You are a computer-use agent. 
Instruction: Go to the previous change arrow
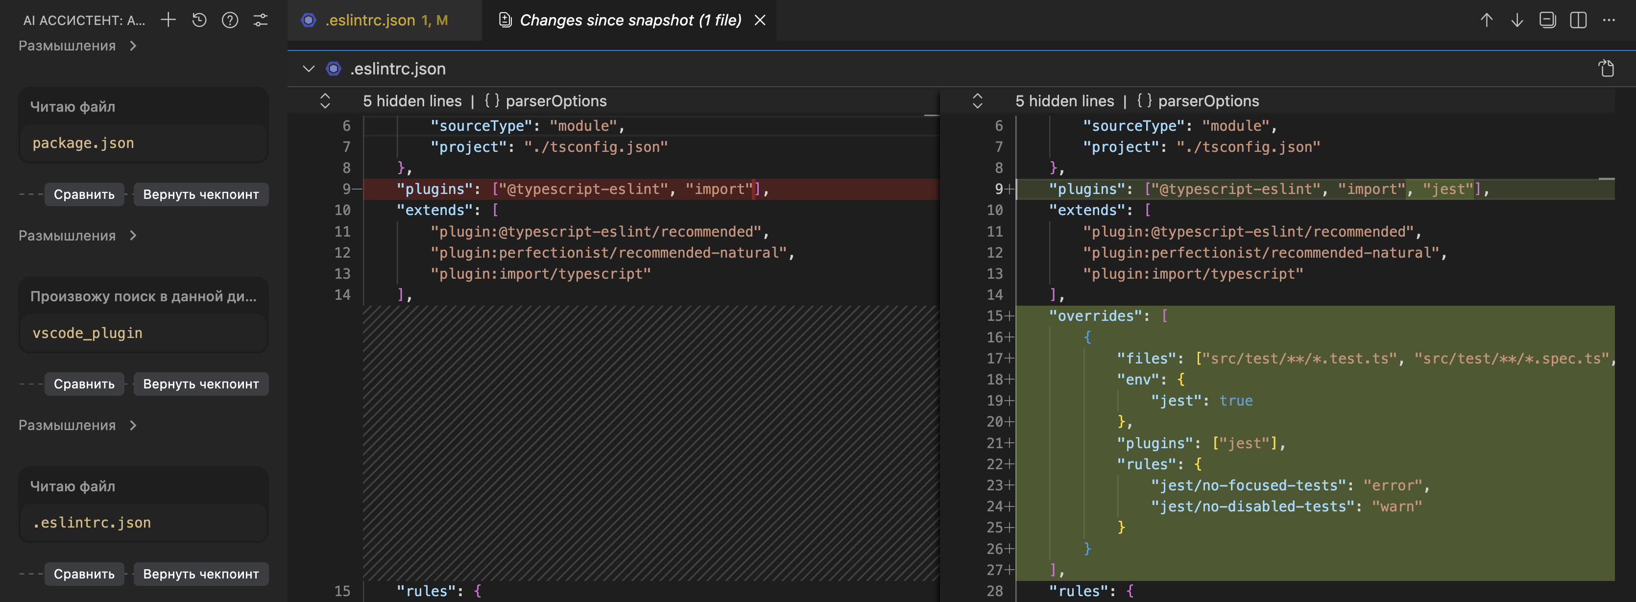tap(1486, 20)
